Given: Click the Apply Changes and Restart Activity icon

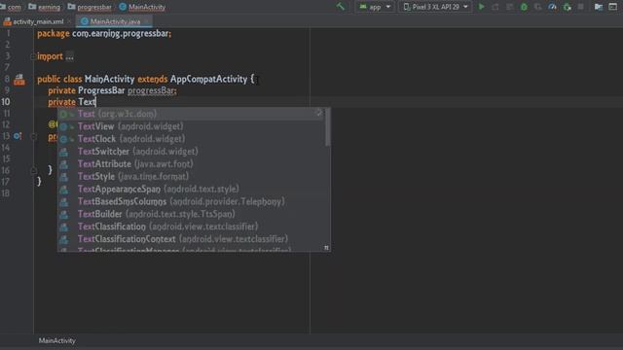Looking at the screenshot, I should (x=495, y=7).
